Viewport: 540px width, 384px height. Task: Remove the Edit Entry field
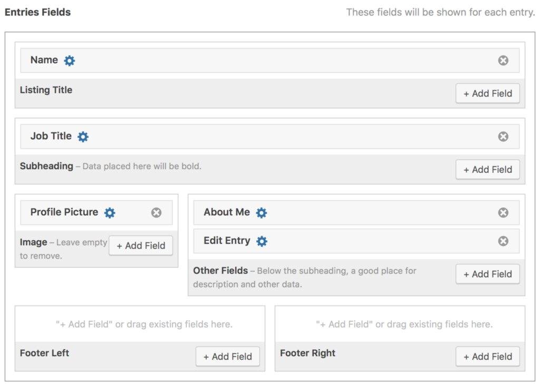point(503,241)
